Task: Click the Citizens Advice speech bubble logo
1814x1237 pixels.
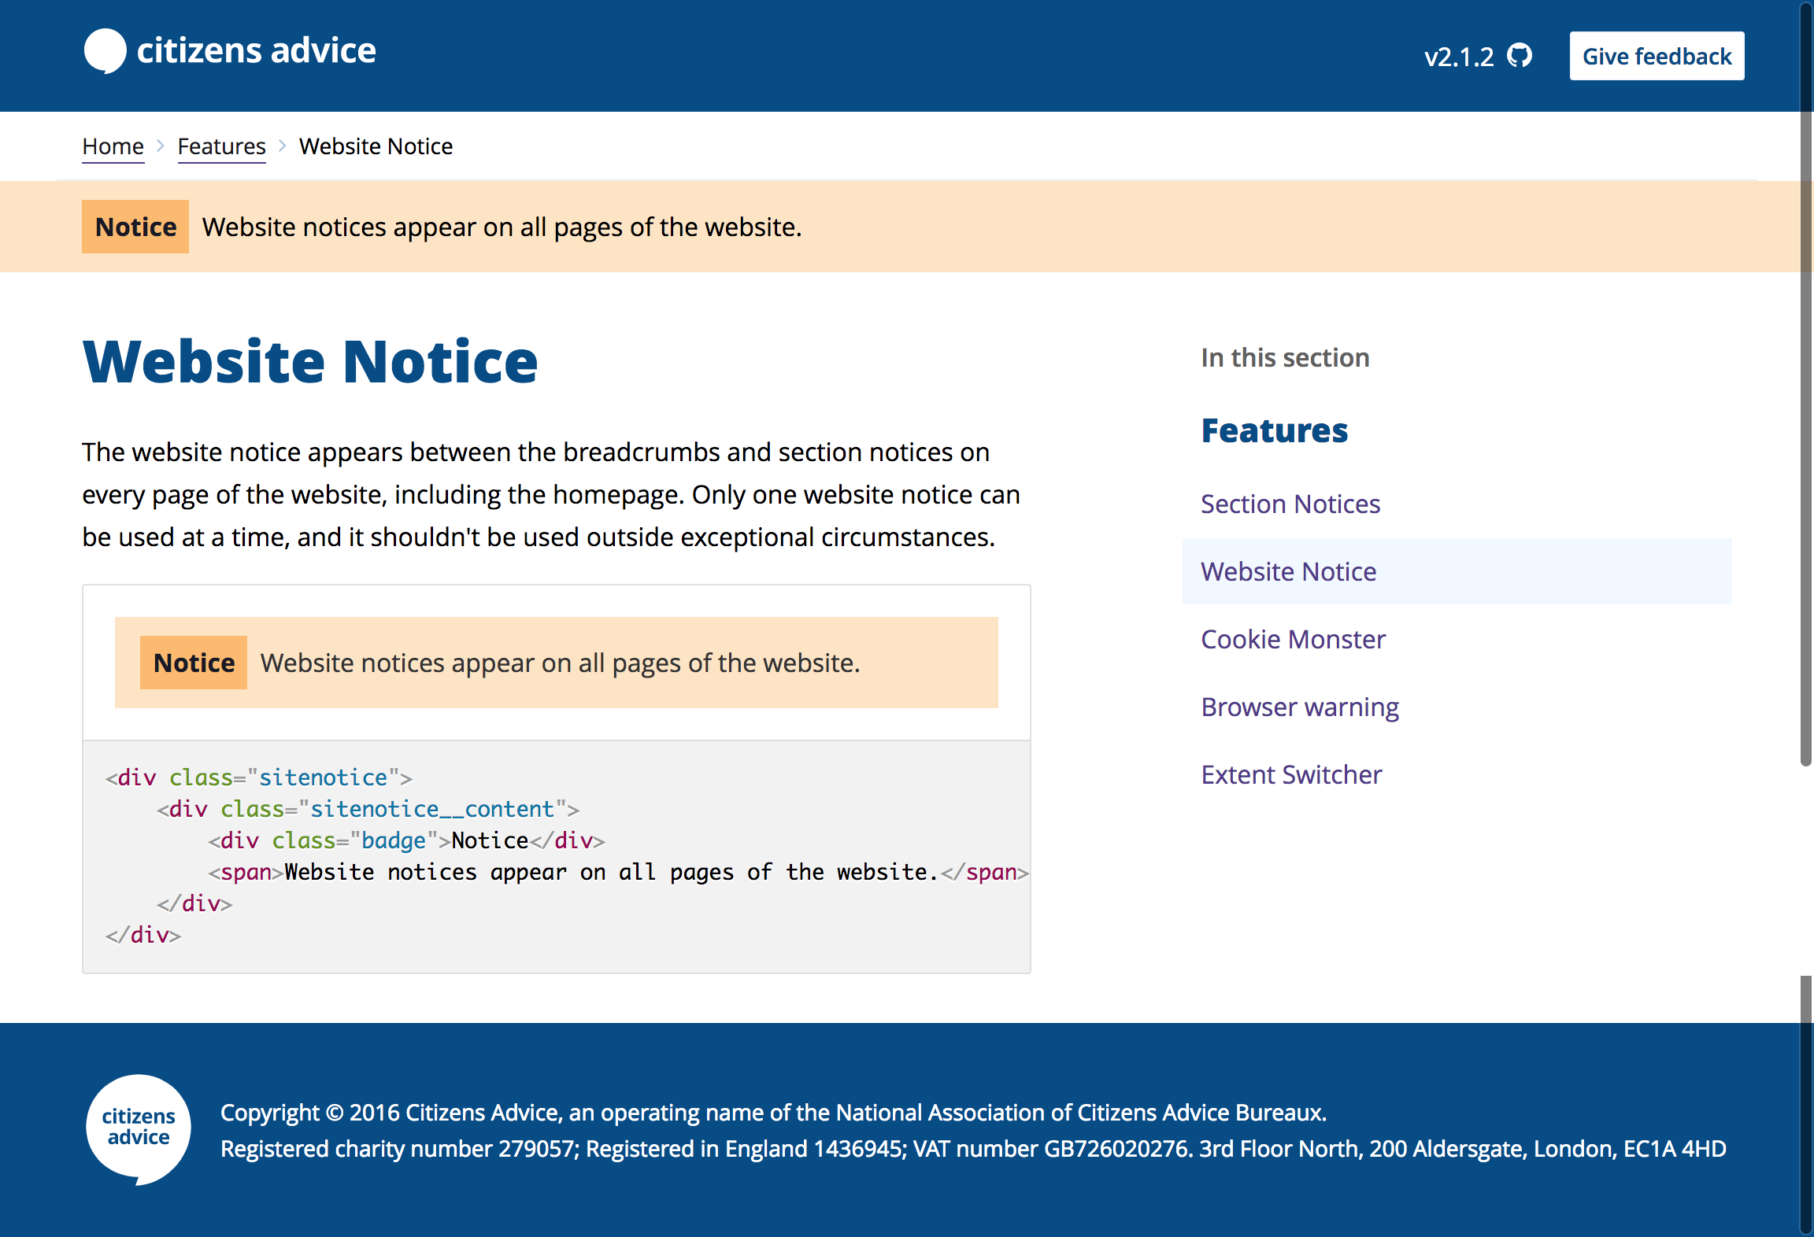Action: tap(106, 51)
